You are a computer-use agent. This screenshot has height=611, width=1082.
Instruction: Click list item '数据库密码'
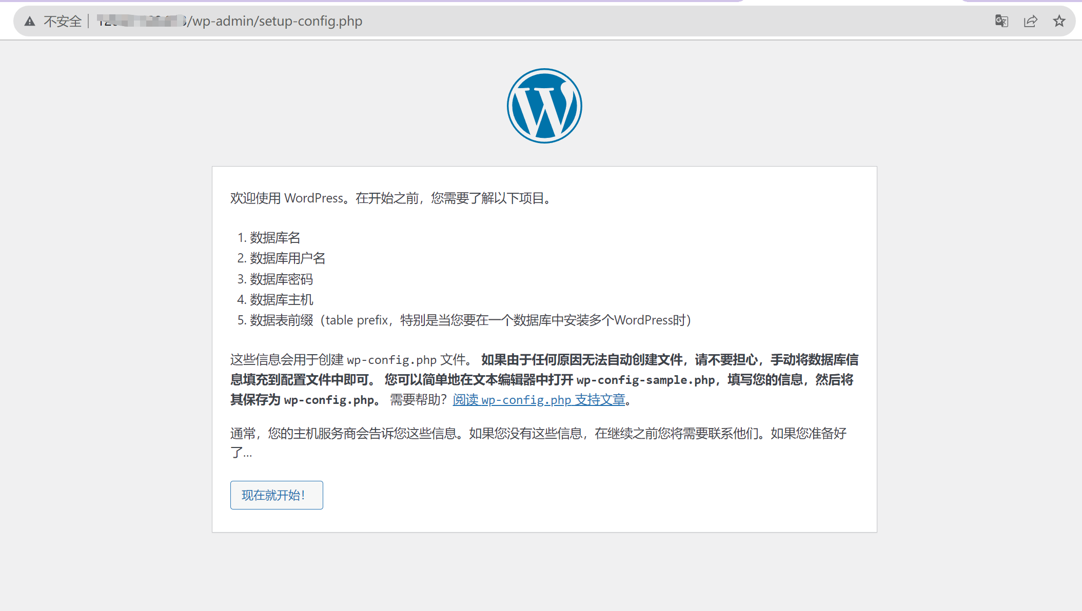(281, 279)
